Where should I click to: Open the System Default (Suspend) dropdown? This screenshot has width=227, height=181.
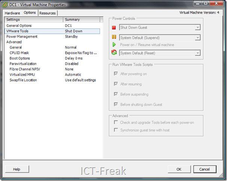[160, 37]
